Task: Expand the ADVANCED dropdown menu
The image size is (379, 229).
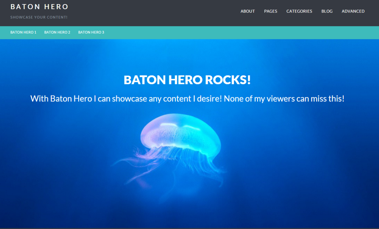Action: pos(353,11)
